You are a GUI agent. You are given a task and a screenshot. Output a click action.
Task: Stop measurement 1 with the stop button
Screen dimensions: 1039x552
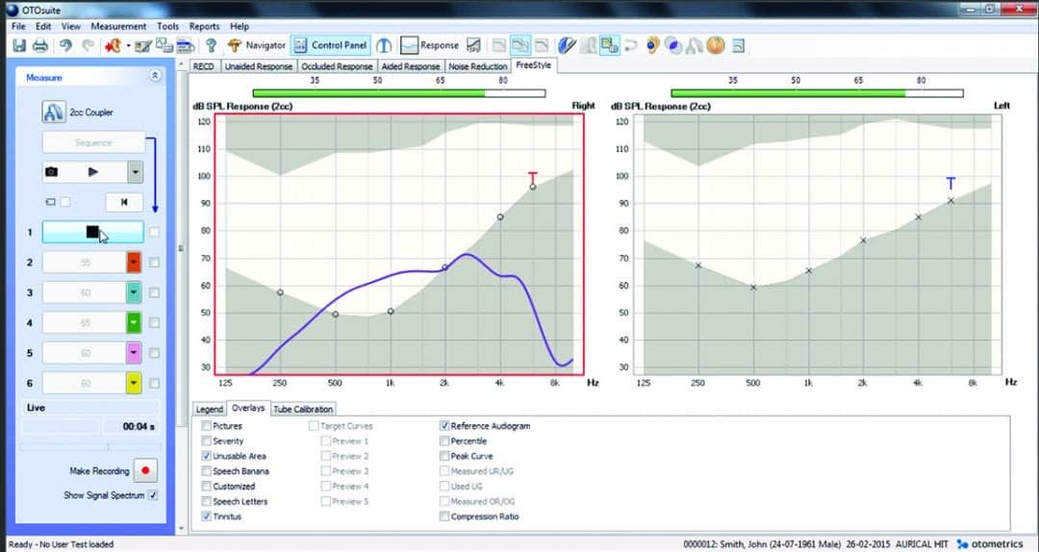[x=92, y=232]
